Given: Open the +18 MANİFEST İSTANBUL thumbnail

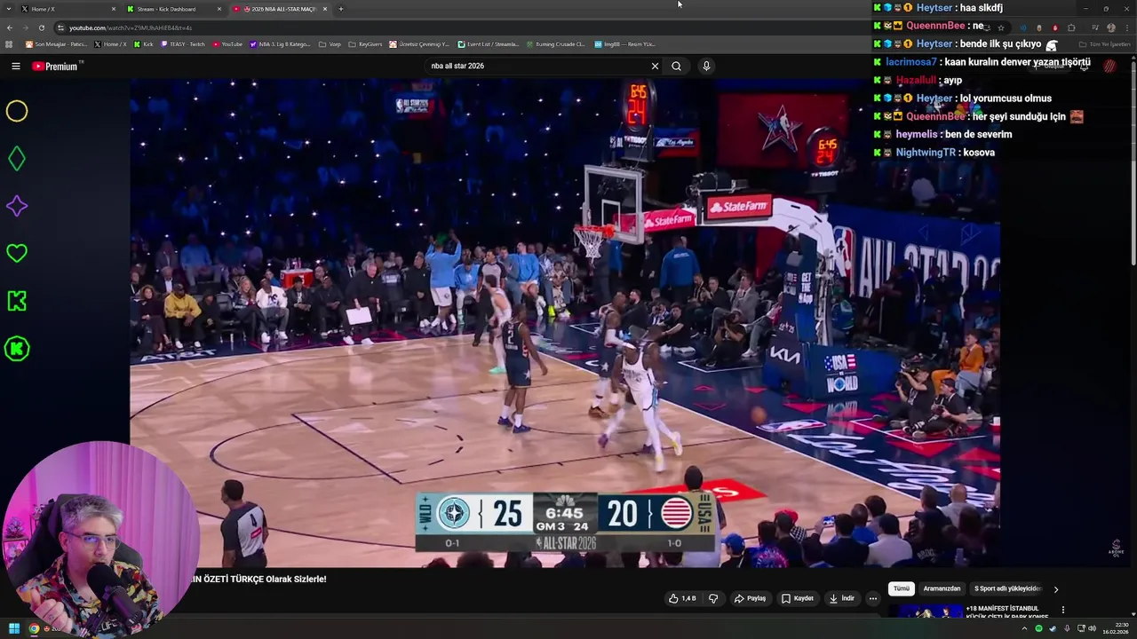Looking at the screenshot, I should click(926, 611).
